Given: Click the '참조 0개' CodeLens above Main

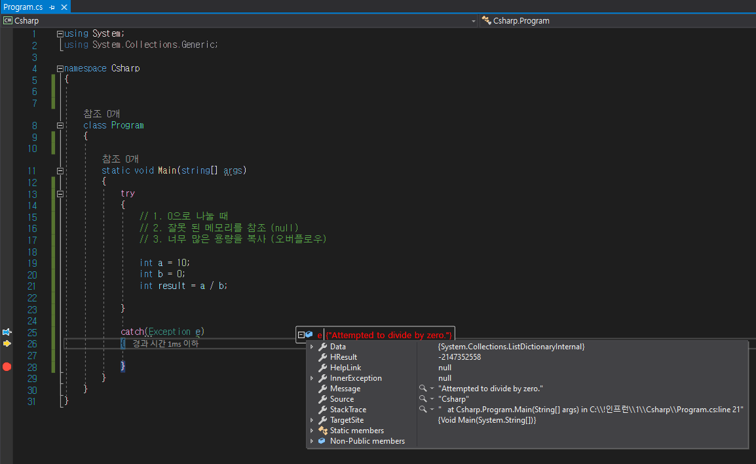Looking at the screenshot, I should (x=120, y=159).
